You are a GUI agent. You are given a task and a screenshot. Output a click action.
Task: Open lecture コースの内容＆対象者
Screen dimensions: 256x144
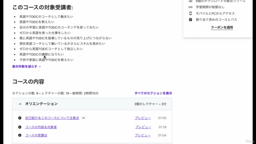pyautogui.click(x=41, y=127)
